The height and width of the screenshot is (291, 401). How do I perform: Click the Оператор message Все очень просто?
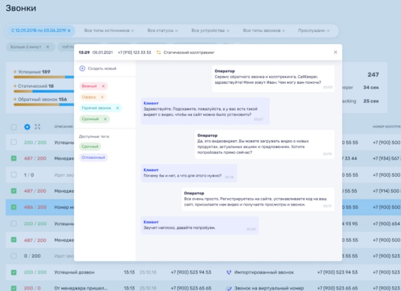(258, 199)
